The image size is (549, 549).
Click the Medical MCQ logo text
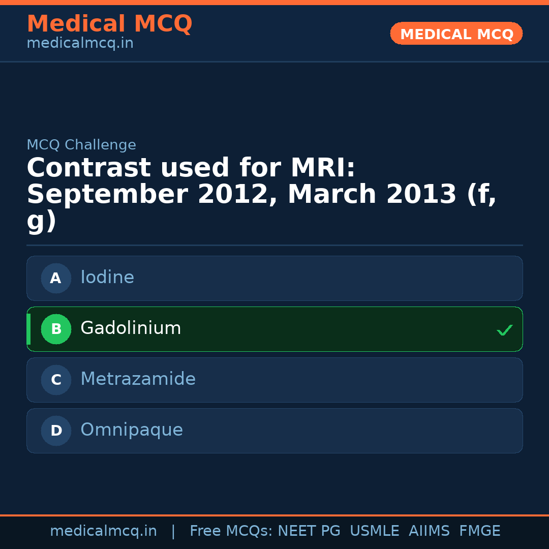point(109,24)
